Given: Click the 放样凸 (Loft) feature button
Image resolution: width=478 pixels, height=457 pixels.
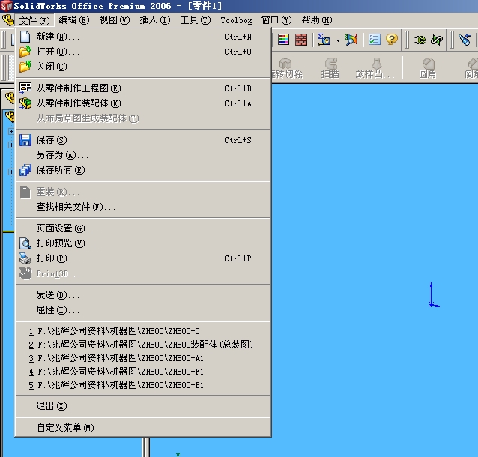Looking at the screenshot, I should [375, 68].
